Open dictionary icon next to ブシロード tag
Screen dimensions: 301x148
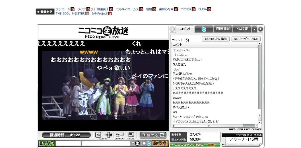72,9
